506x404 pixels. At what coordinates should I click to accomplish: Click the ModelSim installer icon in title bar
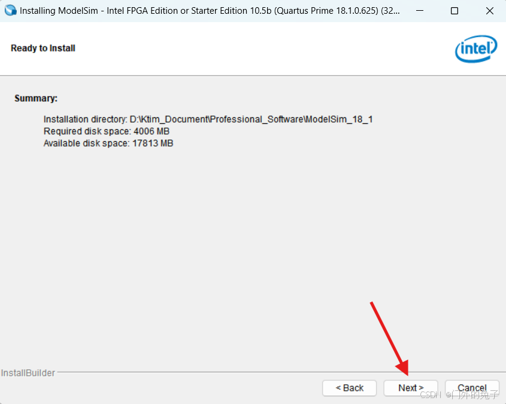coord(11,11)
